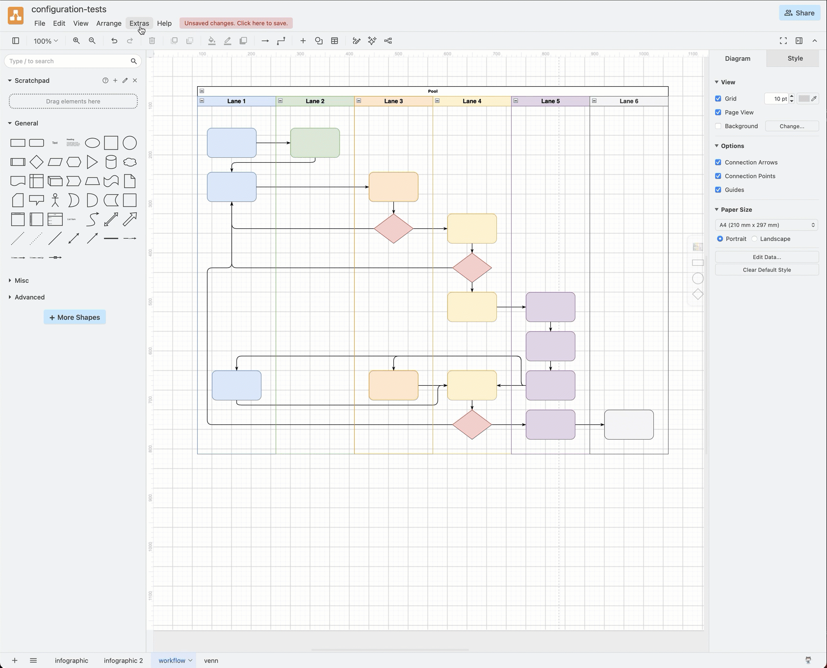Undo the last action
This screenshot has width=827, height=668.
tap(114, 41)
